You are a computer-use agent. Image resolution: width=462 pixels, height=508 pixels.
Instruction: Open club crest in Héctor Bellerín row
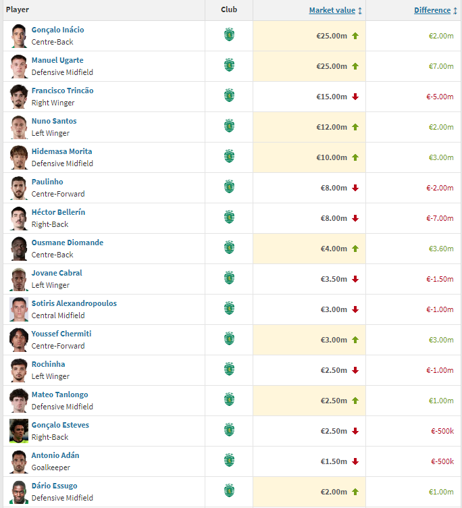pyautogui.click(x=229, y=217)
